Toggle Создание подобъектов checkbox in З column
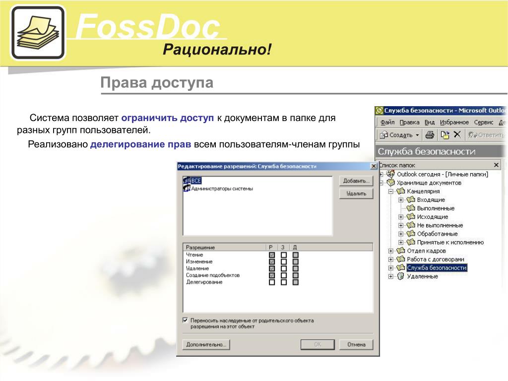The height and width of the screenshot is (381, 508). (x=283, y=275)
